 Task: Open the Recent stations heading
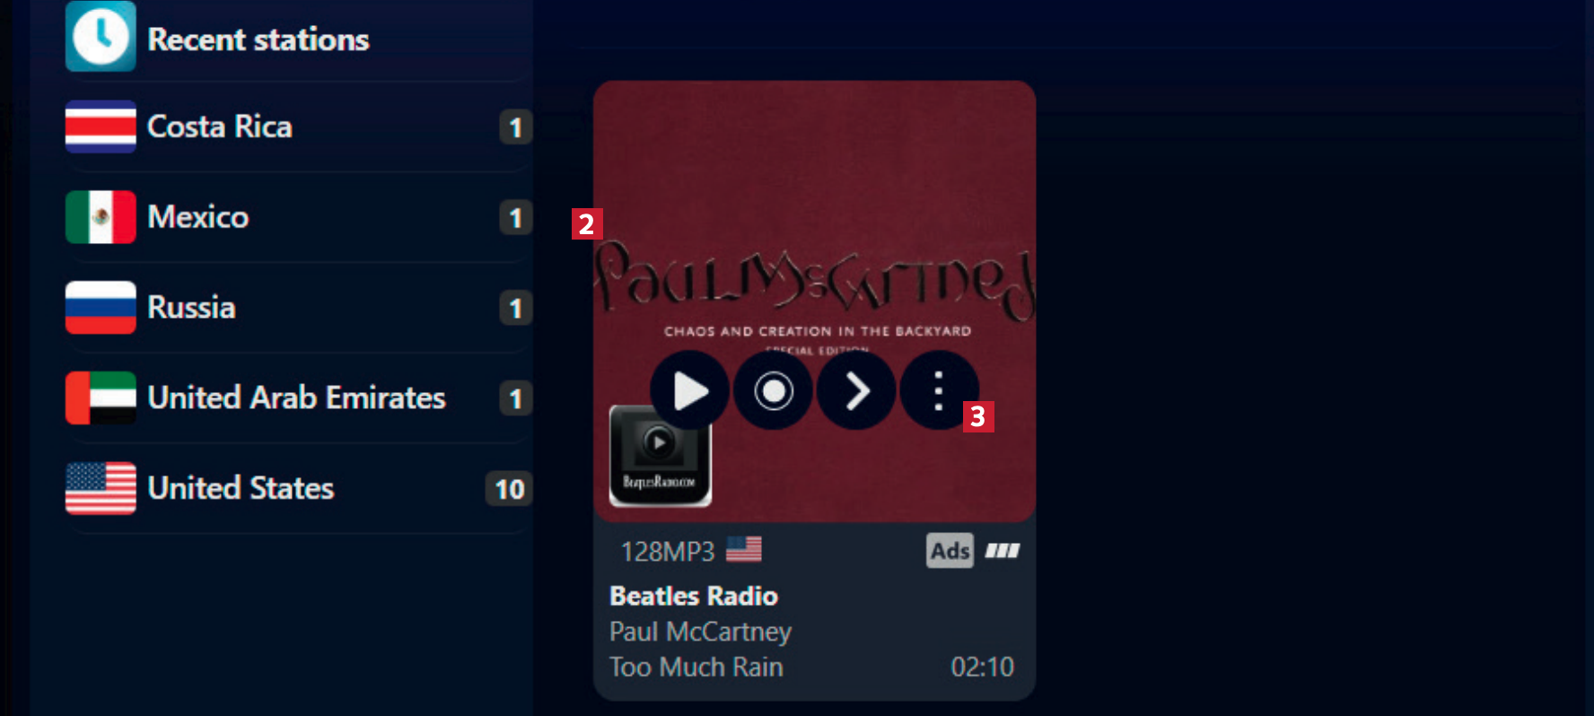258,39
